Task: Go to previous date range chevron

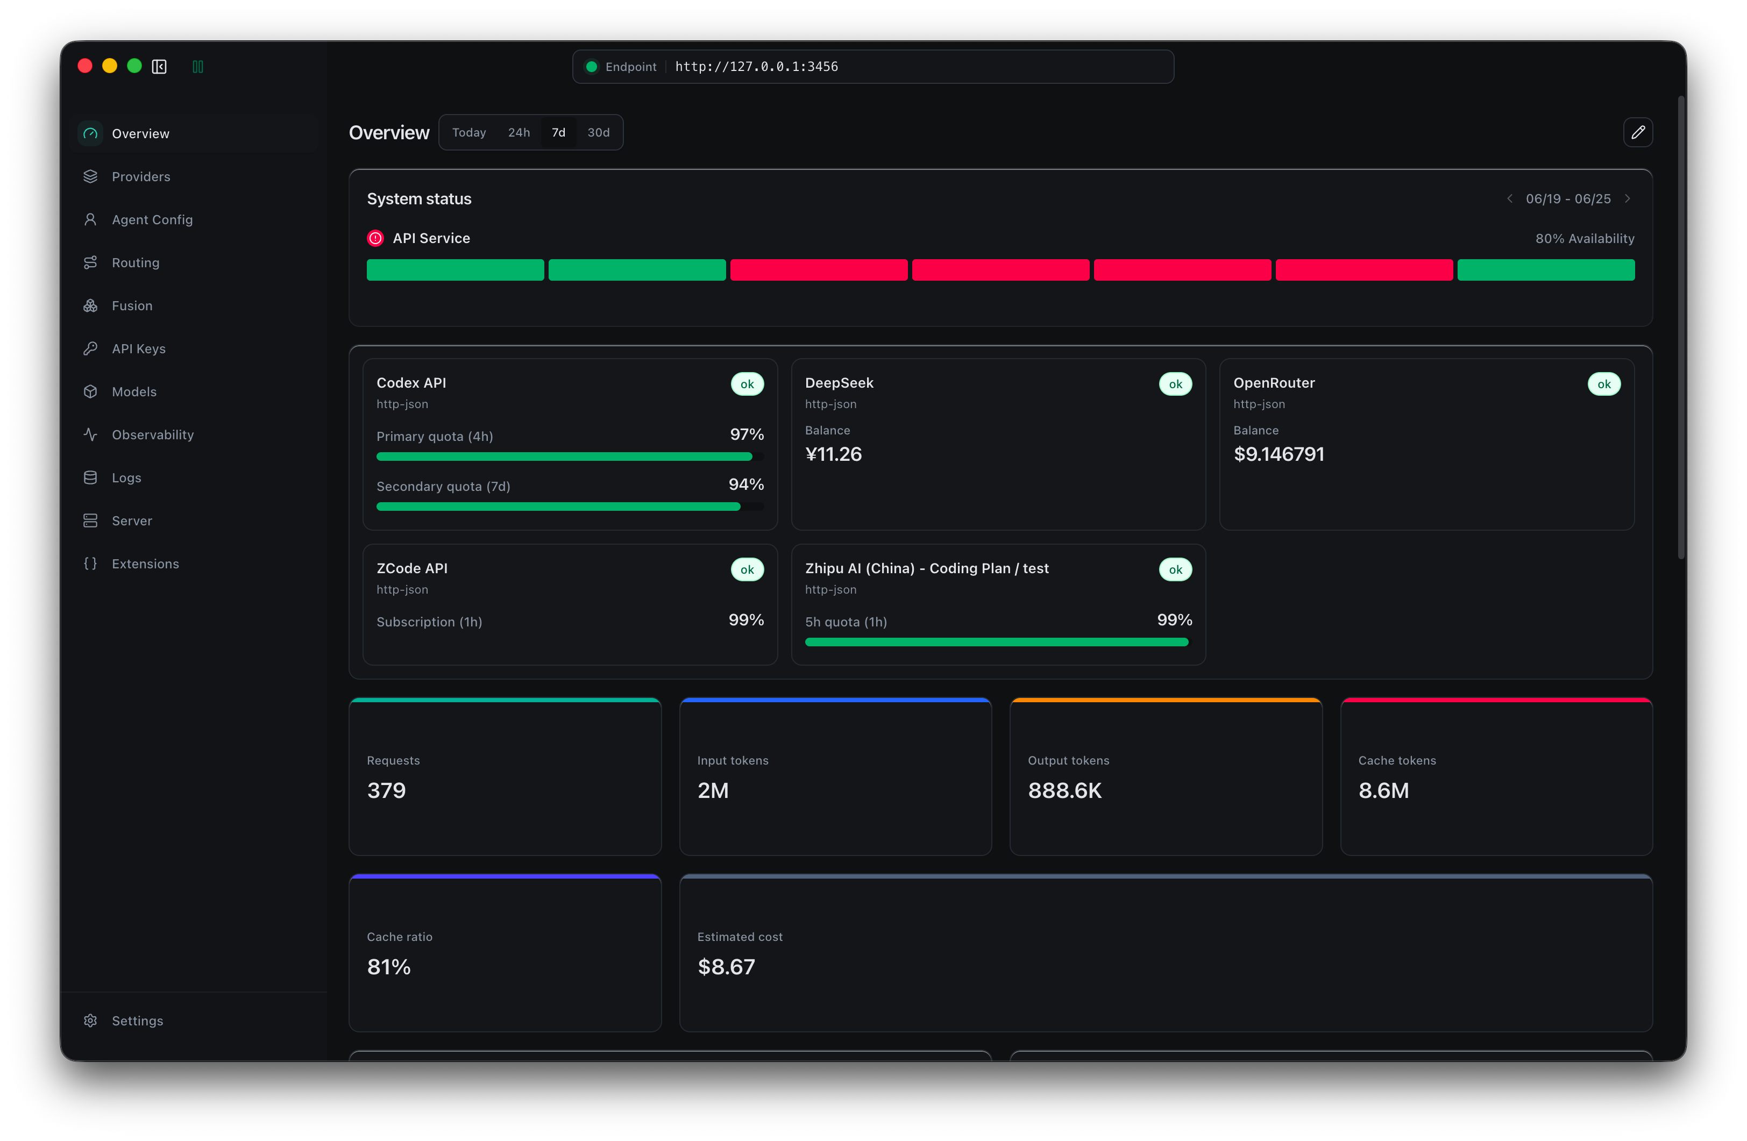Action: (x=1509, y=199)
